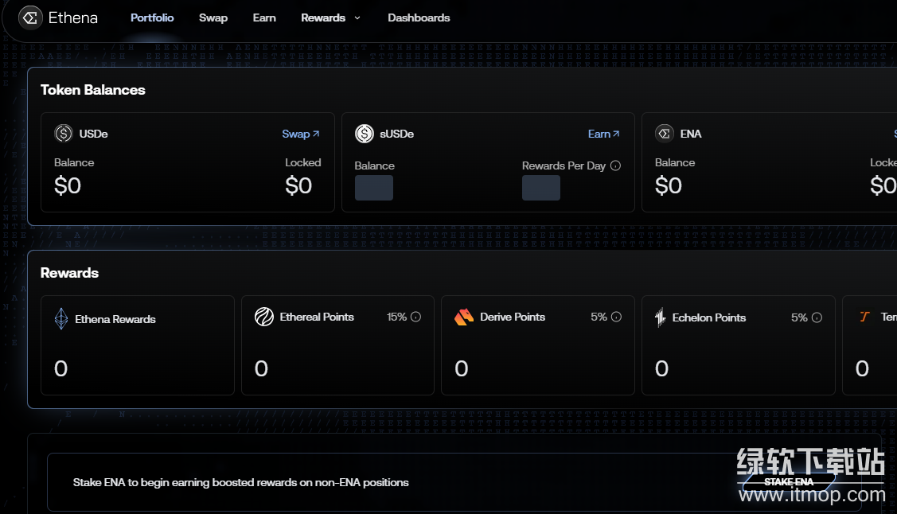Click info icon next to Echelon 5%
Viewport: 897px width, 514px height.
click(x=817, y=317)
